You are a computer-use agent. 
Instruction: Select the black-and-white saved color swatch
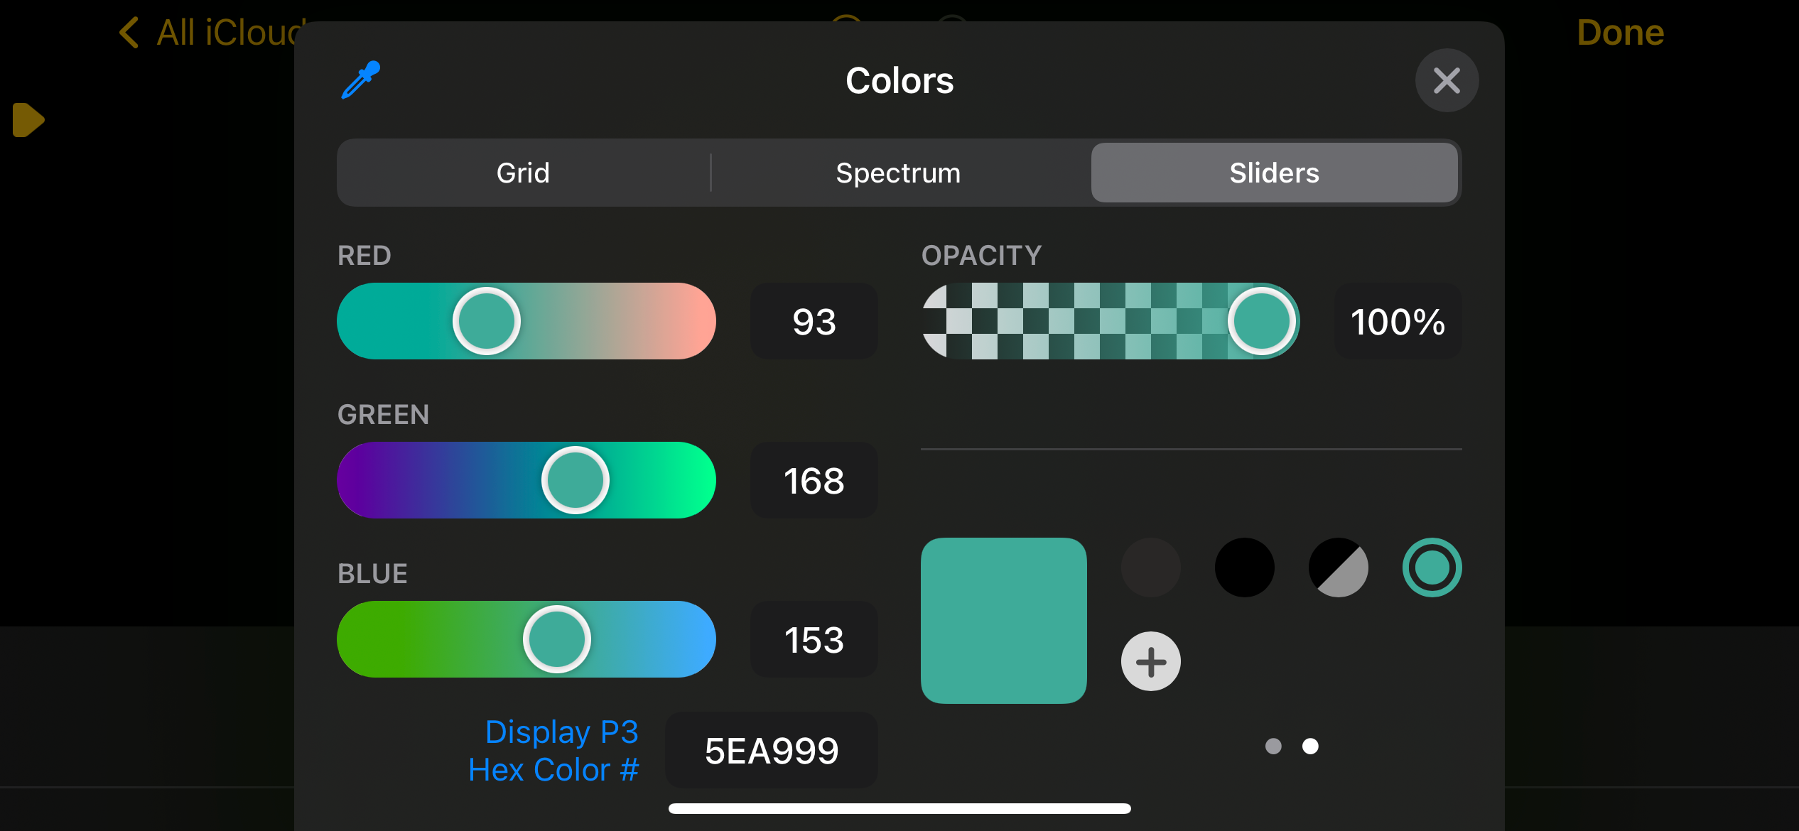(1338, 567)
